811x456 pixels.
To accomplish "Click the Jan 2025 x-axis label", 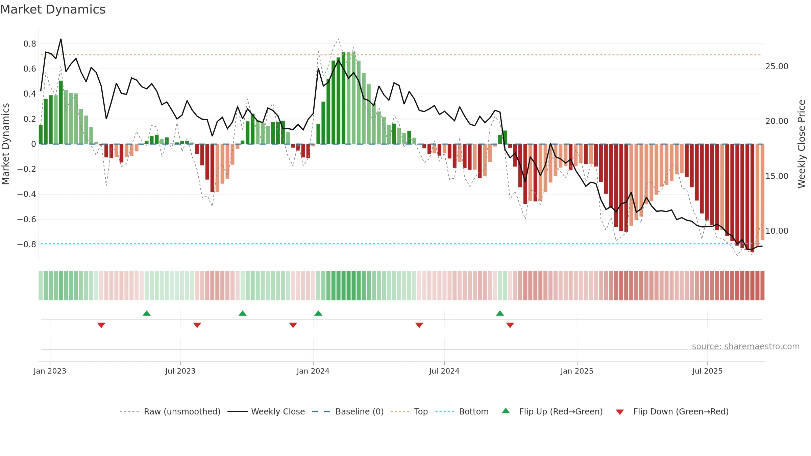I will (x=577, y=371).
